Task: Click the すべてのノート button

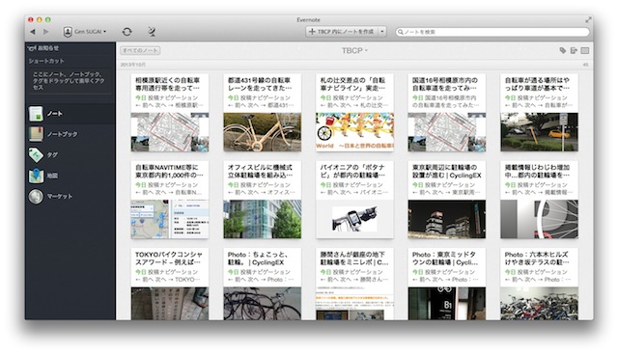Action: (x=140, y=50)
